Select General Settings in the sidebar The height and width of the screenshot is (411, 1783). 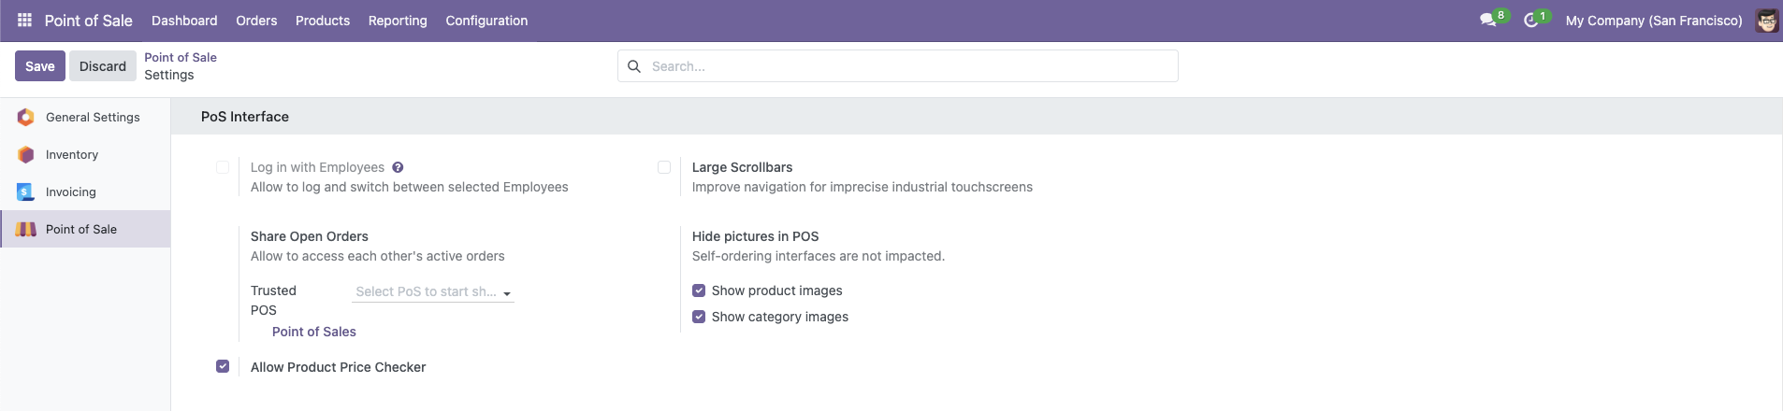(85, 117)
